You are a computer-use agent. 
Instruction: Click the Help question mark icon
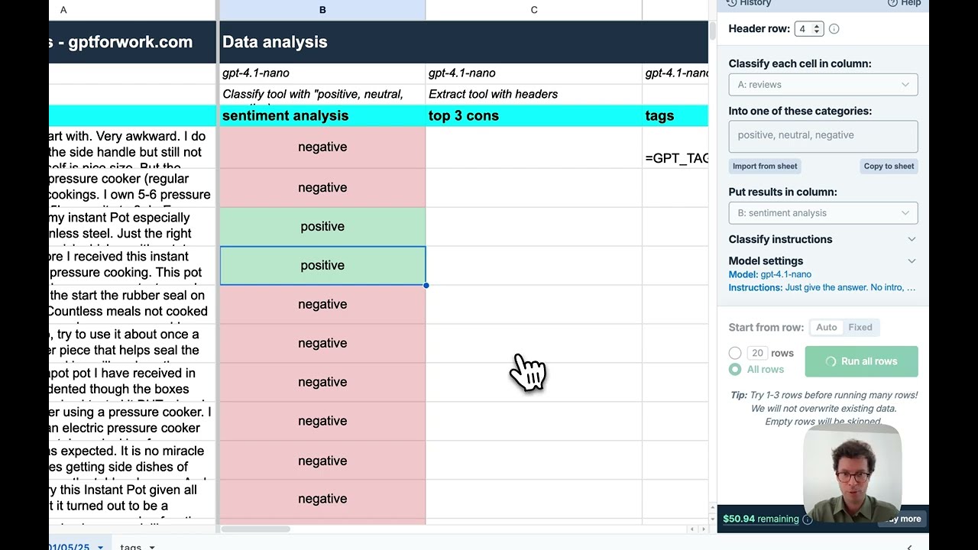892,3
